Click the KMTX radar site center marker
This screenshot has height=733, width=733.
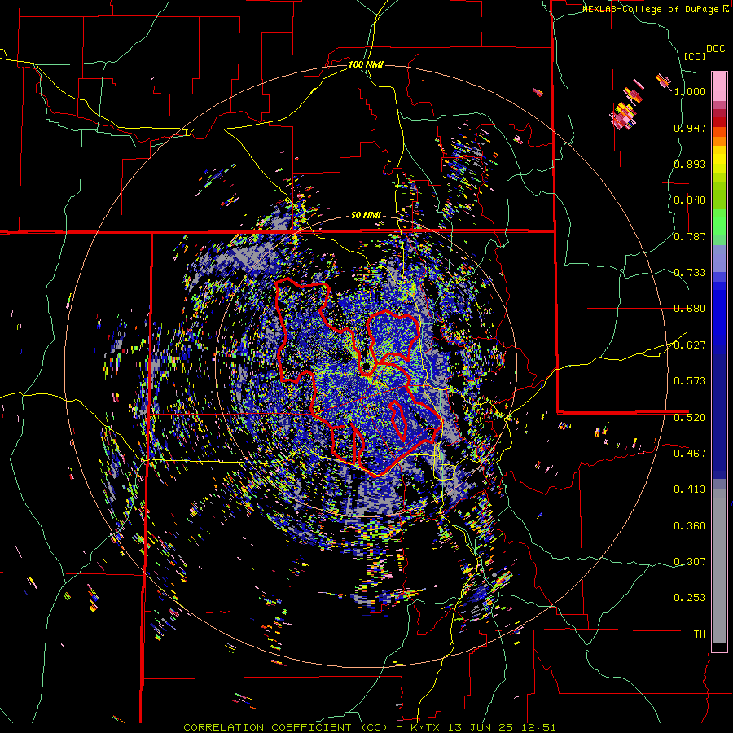pyautogui.click(x=366, y=365)
